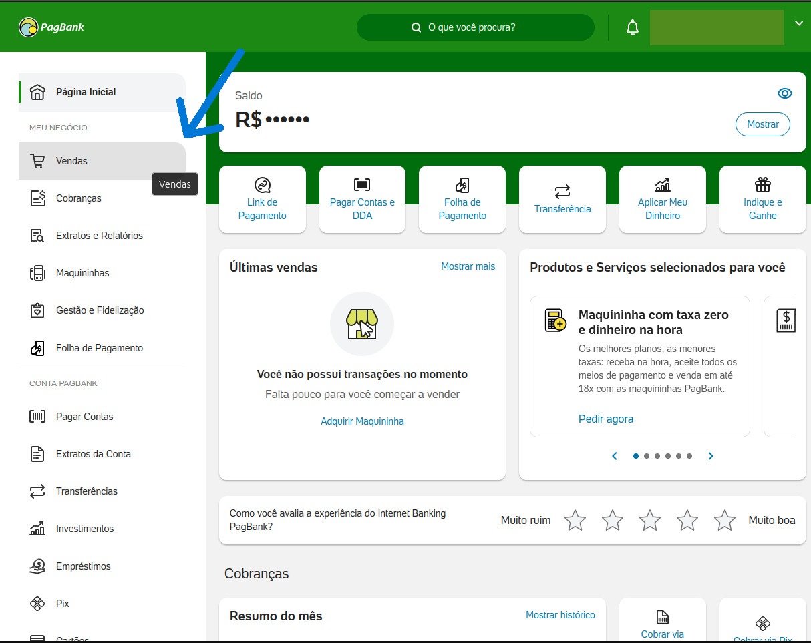Expand the account dropdown arrow

[799, 23]
